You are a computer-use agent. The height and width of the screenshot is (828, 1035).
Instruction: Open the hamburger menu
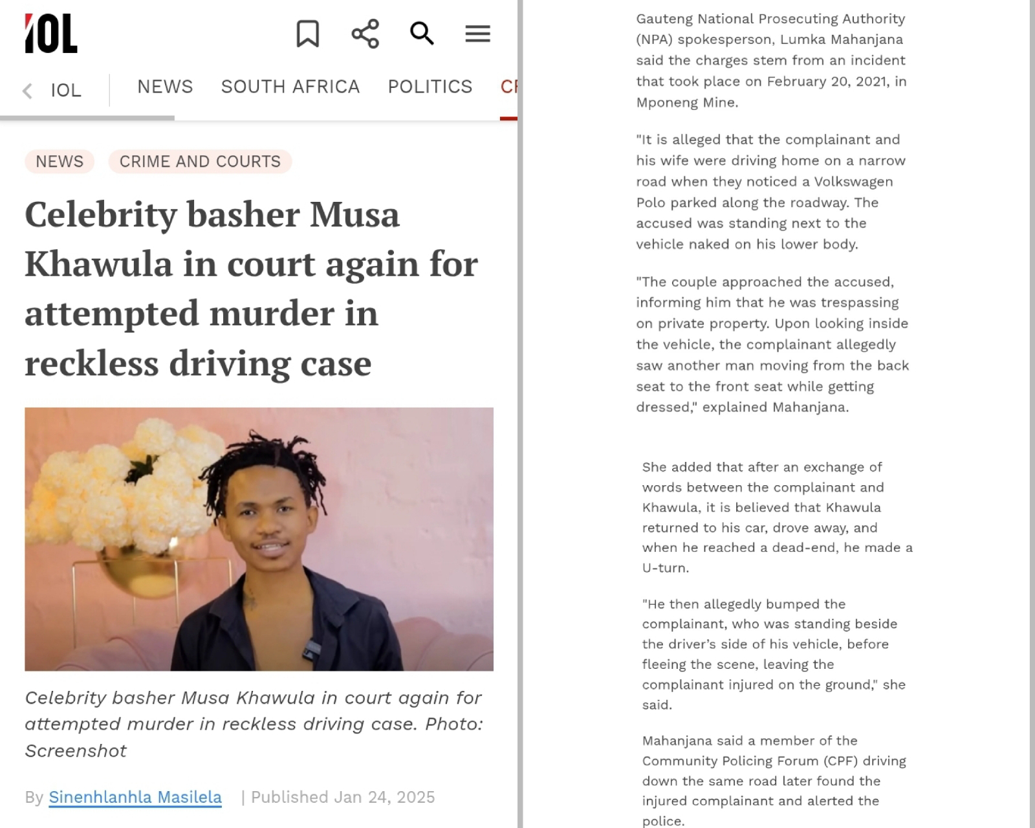[477, 34]
